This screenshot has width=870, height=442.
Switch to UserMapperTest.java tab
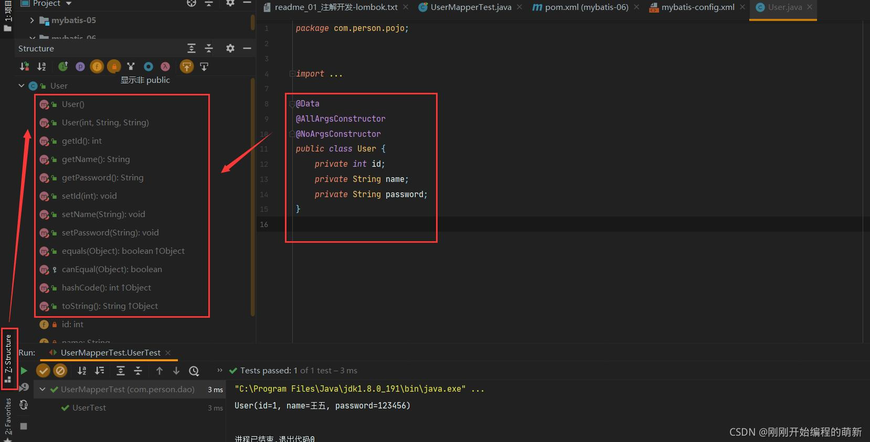tap(471, 7)
